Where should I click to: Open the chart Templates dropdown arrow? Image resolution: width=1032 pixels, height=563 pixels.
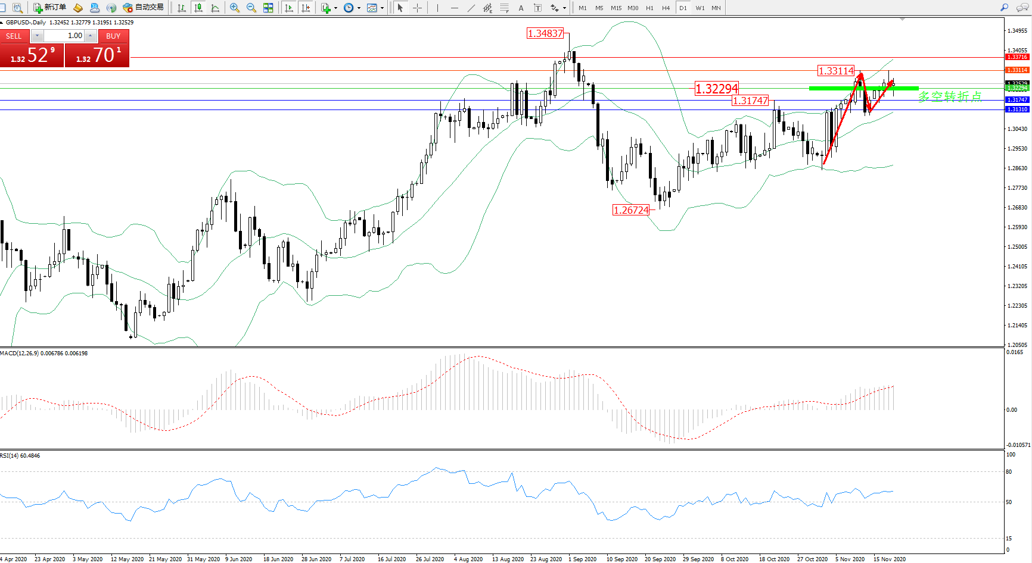tap(382, 8)
